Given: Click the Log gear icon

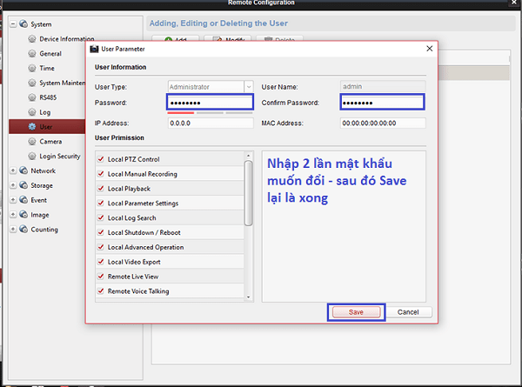Looking at the screenshot, I should tap(32, 113).
